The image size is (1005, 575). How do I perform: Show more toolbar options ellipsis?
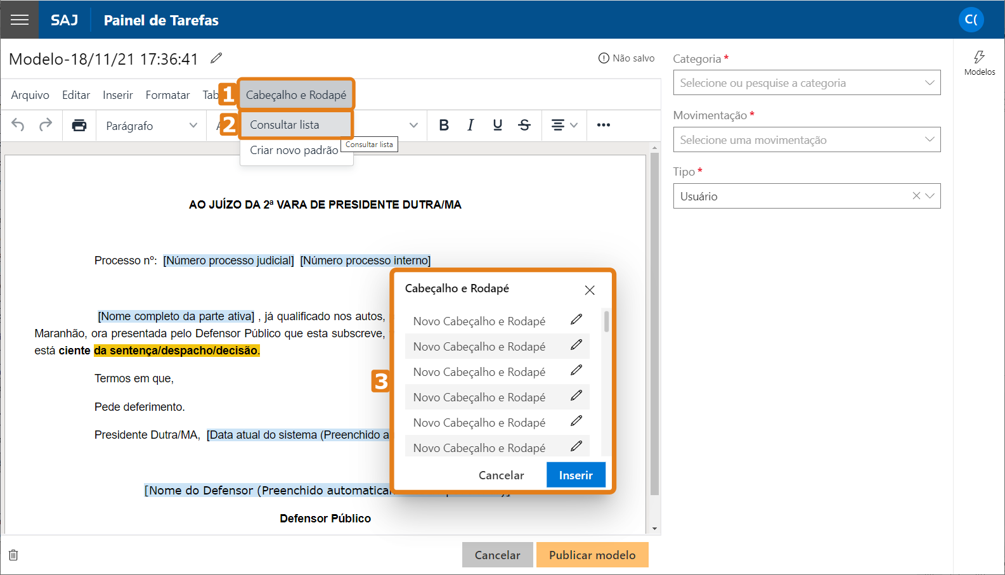click(604, 125)
